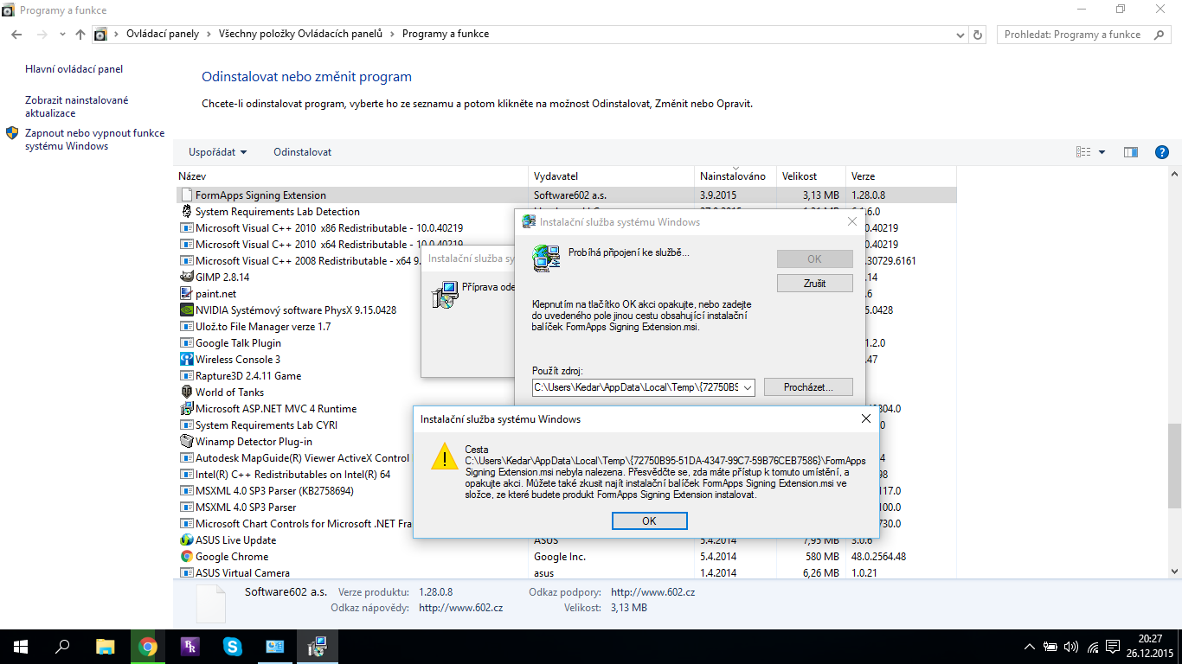Open the address bar history dropdown
Image resolution: width=1182 pixels, height=664 pixels.
coord(960,35)
